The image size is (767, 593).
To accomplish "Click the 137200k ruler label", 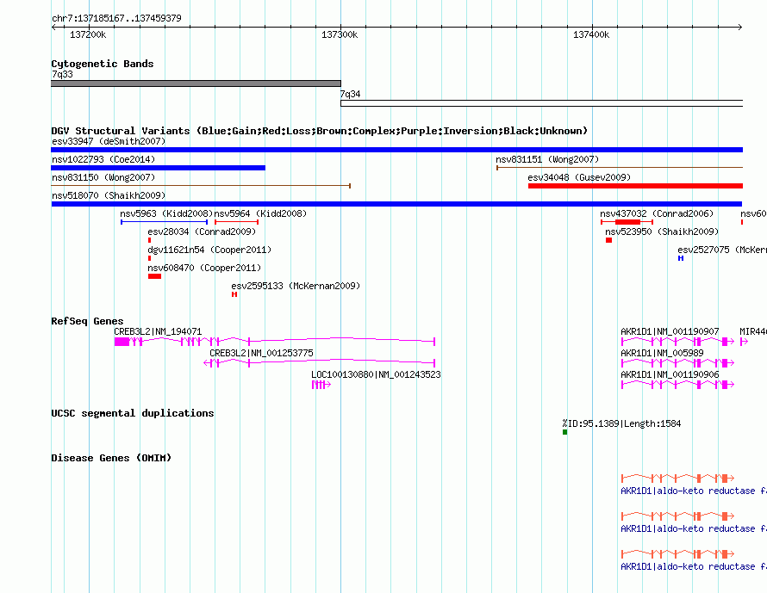I will click(x=88, y=34).
